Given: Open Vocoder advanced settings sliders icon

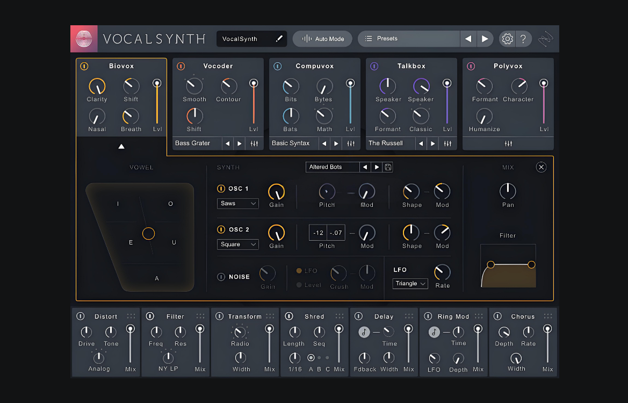Looking at the screenshot, I should pyautogui.click(x=254, y=143).
